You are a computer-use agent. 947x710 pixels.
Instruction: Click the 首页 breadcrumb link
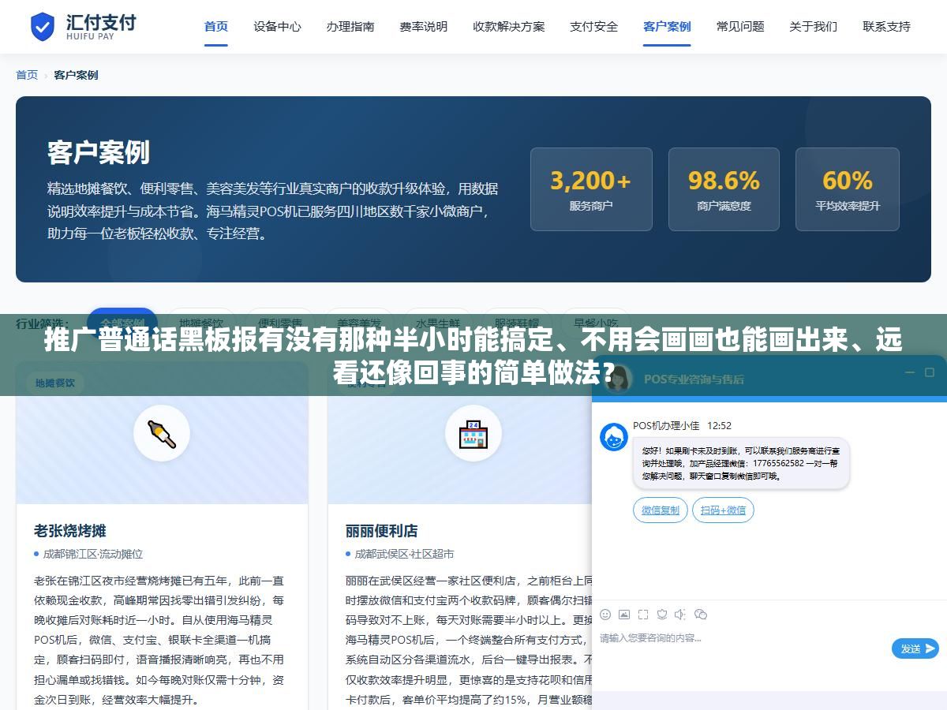click(27, 75)
